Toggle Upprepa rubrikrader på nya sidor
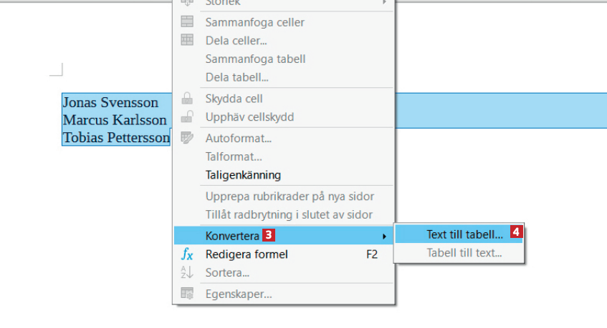This screenshot has width=607, height=328. tap(290, 197)
